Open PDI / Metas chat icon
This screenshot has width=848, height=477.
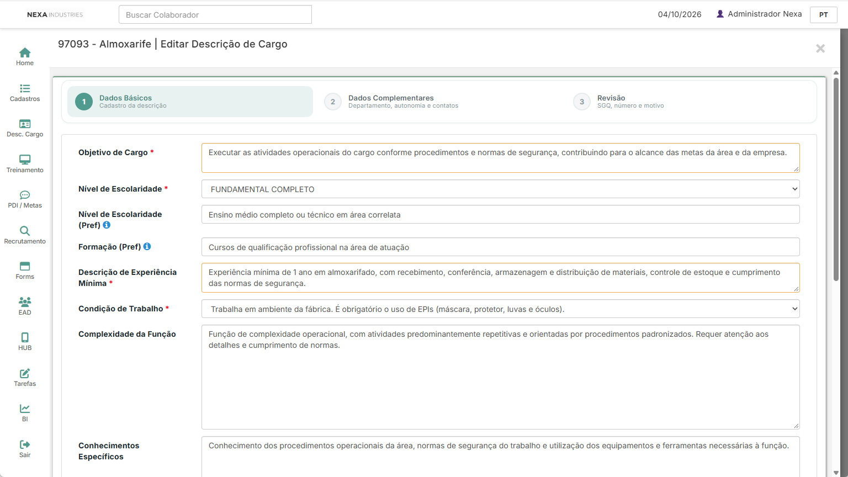(x=25, y=195)
